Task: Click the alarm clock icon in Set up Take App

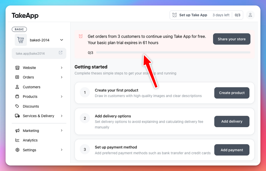Action: tap(174, 15)
